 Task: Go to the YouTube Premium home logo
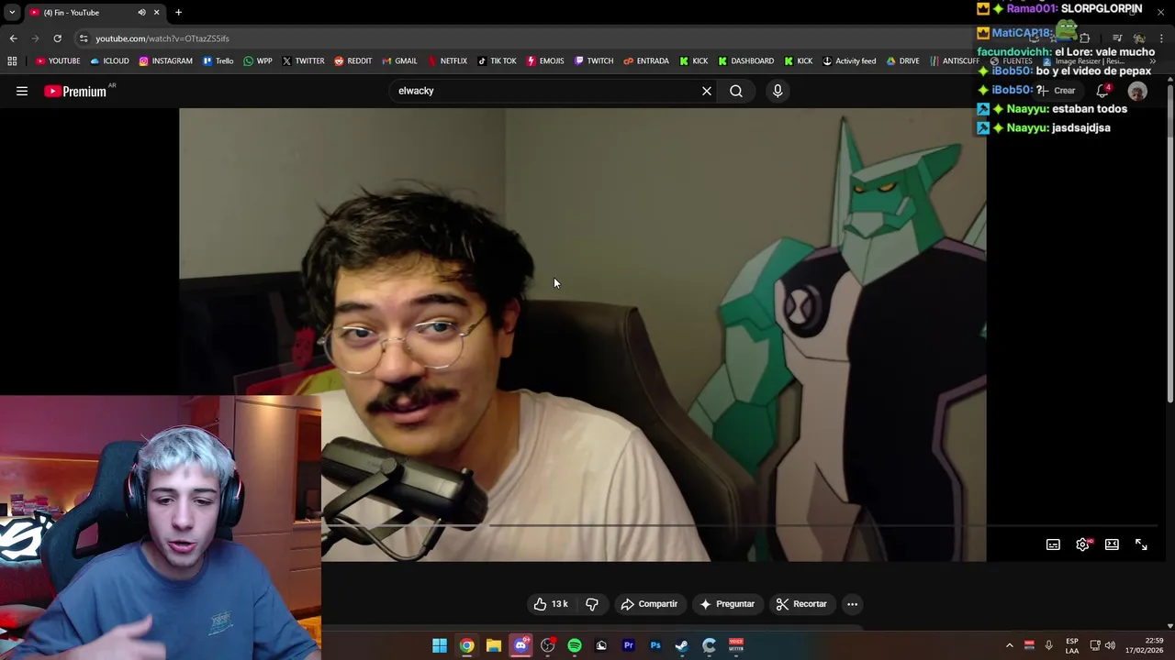[75, 91]
